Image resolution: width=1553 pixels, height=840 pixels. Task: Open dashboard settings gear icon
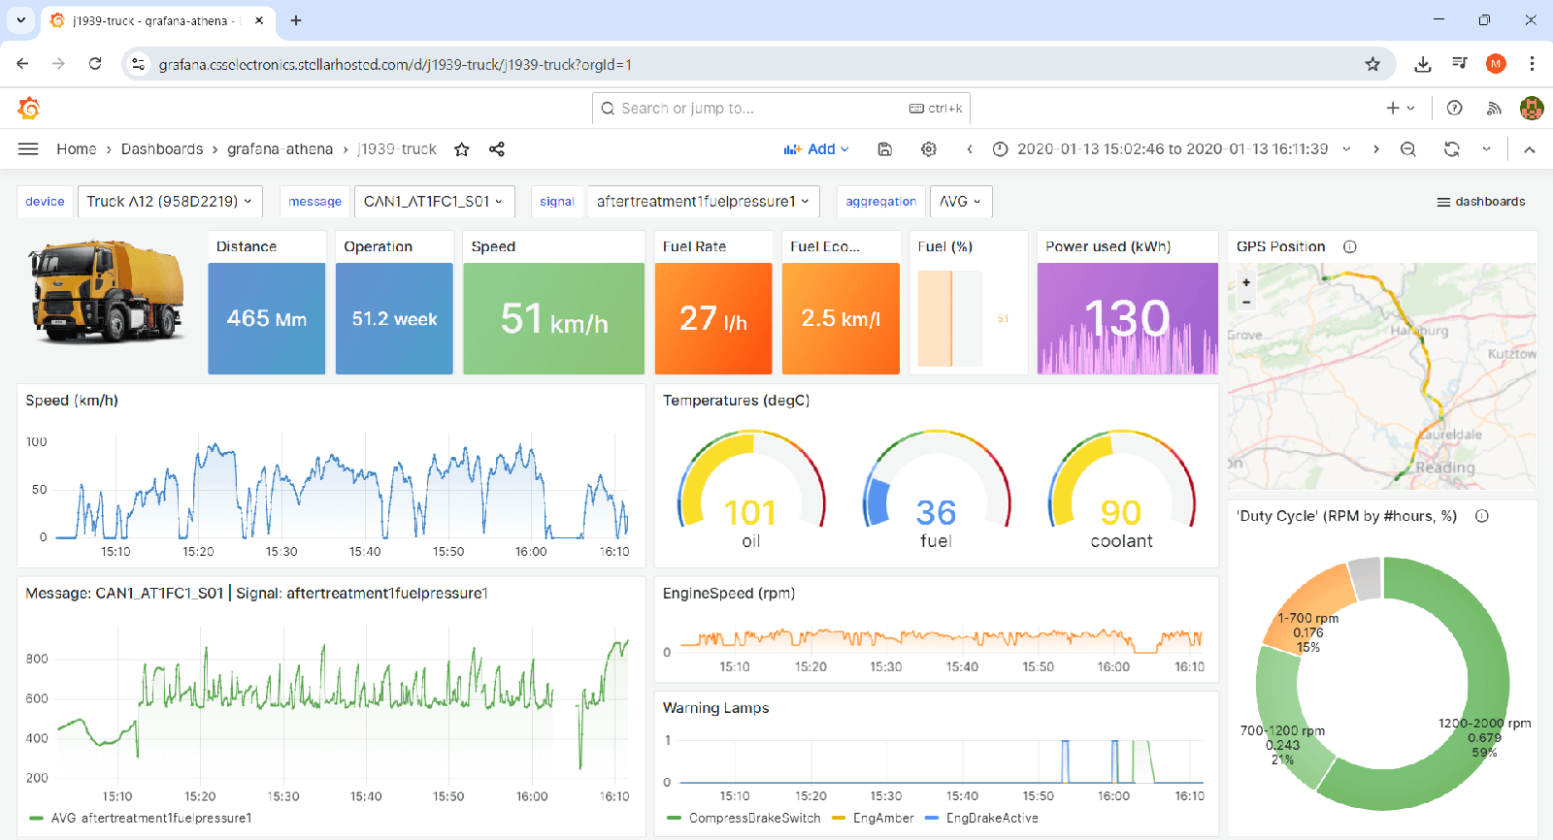pos(929,149)
